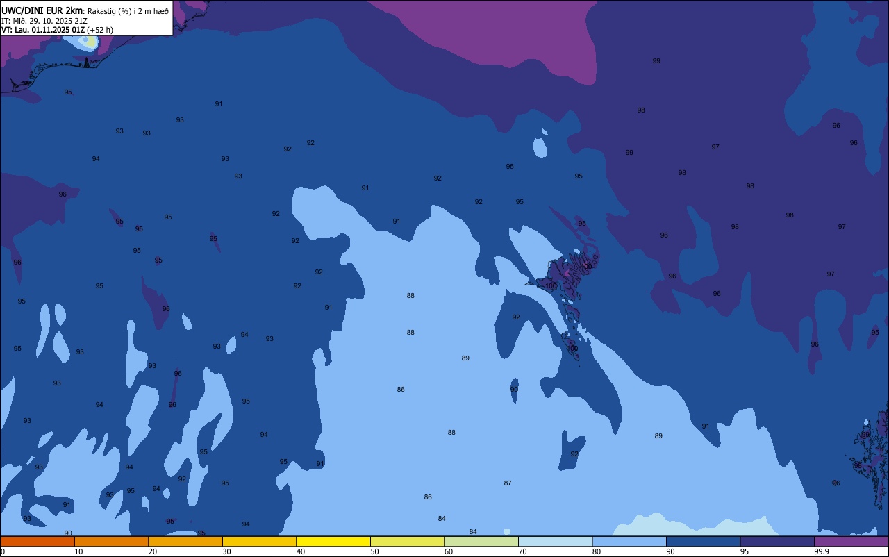This screenshot has height=557, width=889.
Task: Pick the 20–30 amber legend color block
Action: pyautogui.click(x=185, y=541)
